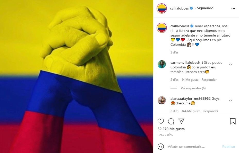
Task: Expand Ver respuestas (6) replies
Action: click(193, 88)
